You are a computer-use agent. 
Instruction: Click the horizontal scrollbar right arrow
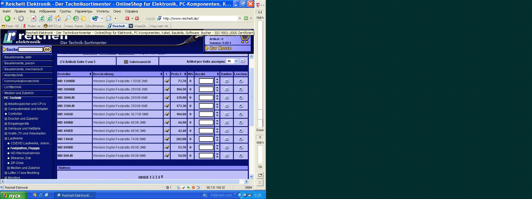[x=247, y=182]
